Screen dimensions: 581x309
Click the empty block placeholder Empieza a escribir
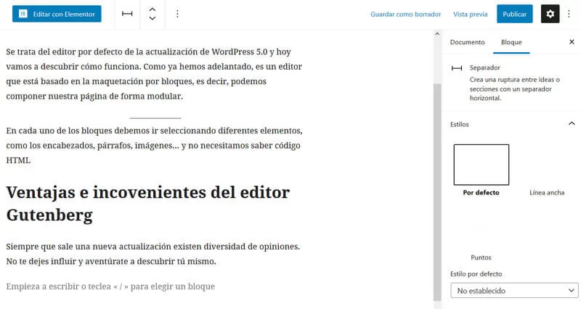tap(110, 287)
